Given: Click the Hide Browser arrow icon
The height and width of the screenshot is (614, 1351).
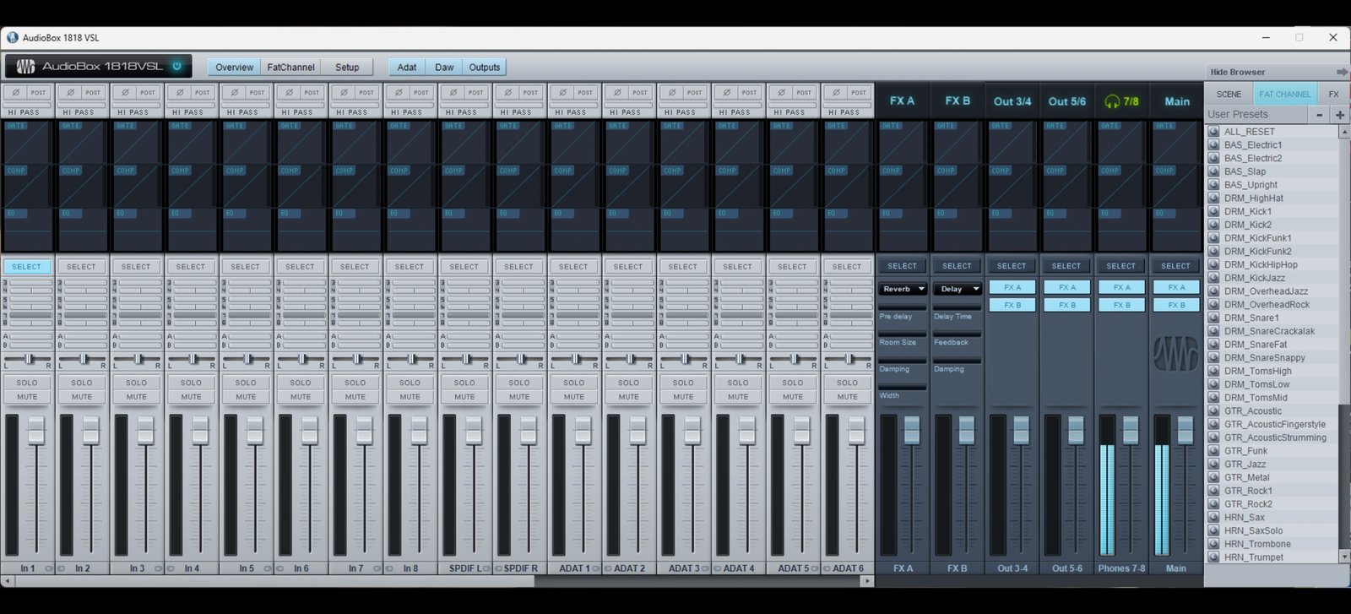Looking at the screenshot, I should click(x=1342, y=72).
